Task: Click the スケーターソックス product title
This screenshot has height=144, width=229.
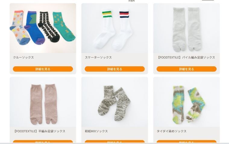Action: tap(98, 58)
